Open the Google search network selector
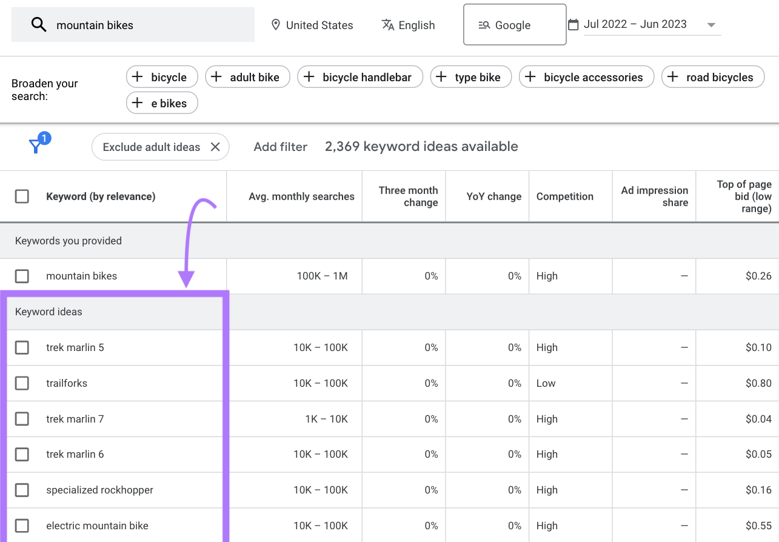 coord(515,25)
